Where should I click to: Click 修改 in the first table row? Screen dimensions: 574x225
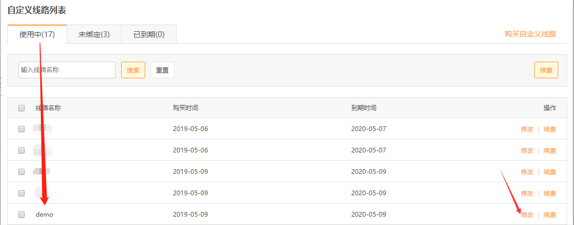(x=527, y=129)
